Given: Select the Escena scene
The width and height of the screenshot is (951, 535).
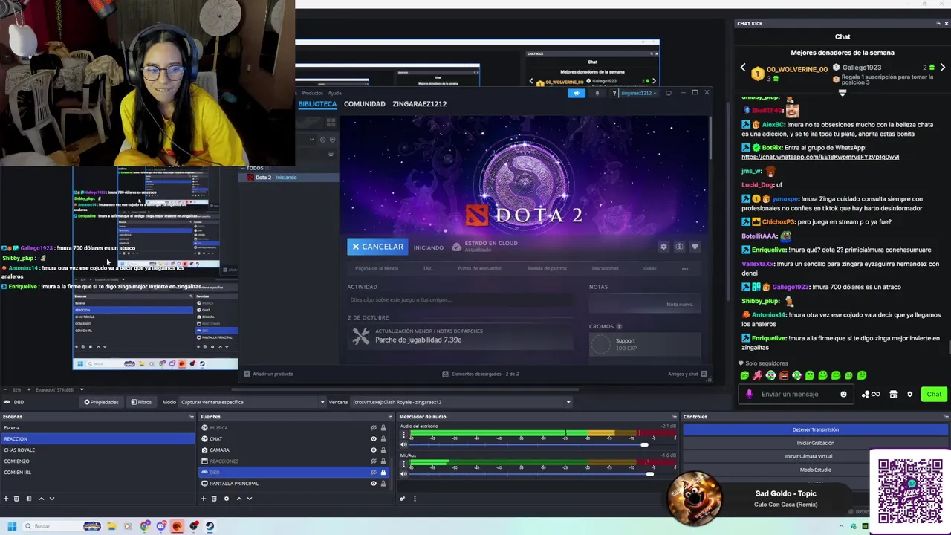Looking at the screenshot, I should (97, 428).
